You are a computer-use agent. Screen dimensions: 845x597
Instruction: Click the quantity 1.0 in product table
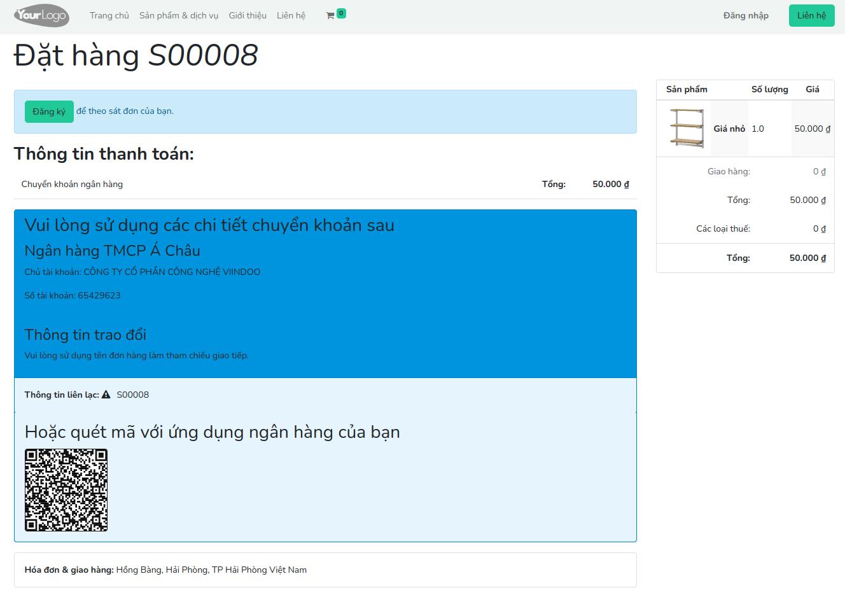click(x=758, y=129)
